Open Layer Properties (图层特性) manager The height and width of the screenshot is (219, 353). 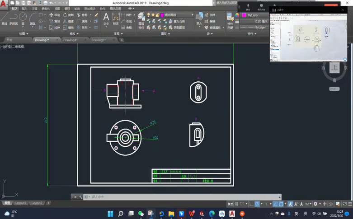coord(141,18)
